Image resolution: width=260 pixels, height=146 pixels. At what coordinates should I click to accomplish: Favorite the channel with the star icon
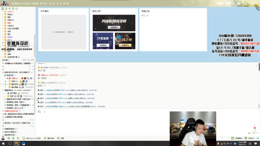[58, 3]
